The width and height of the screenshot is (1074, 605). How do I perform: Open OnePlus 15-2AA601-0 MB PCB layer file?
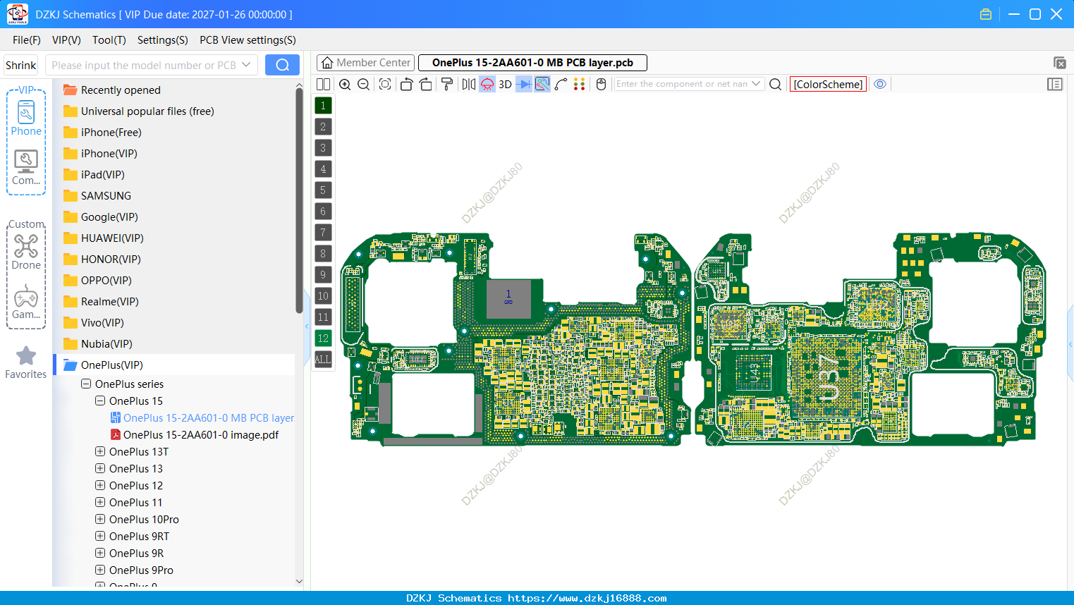tap(202, 418)
